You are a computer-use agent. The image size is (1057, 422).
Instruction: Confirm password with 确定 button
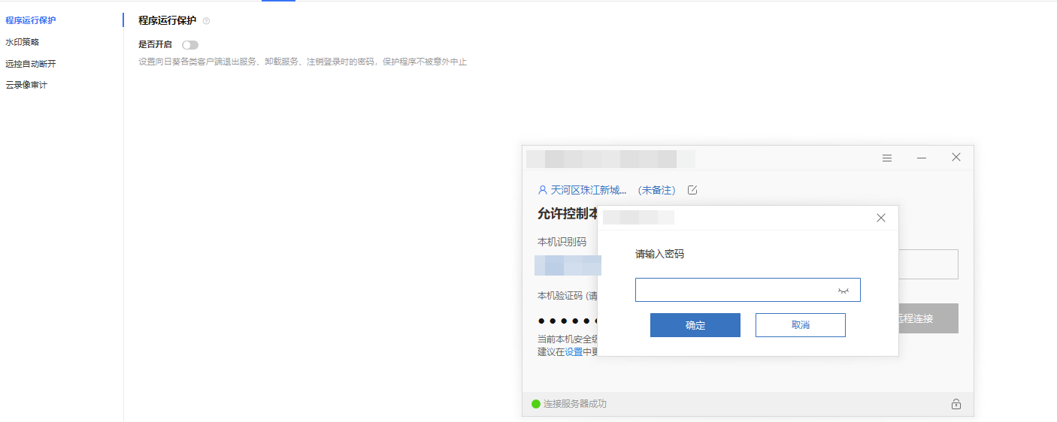[695, 325]
